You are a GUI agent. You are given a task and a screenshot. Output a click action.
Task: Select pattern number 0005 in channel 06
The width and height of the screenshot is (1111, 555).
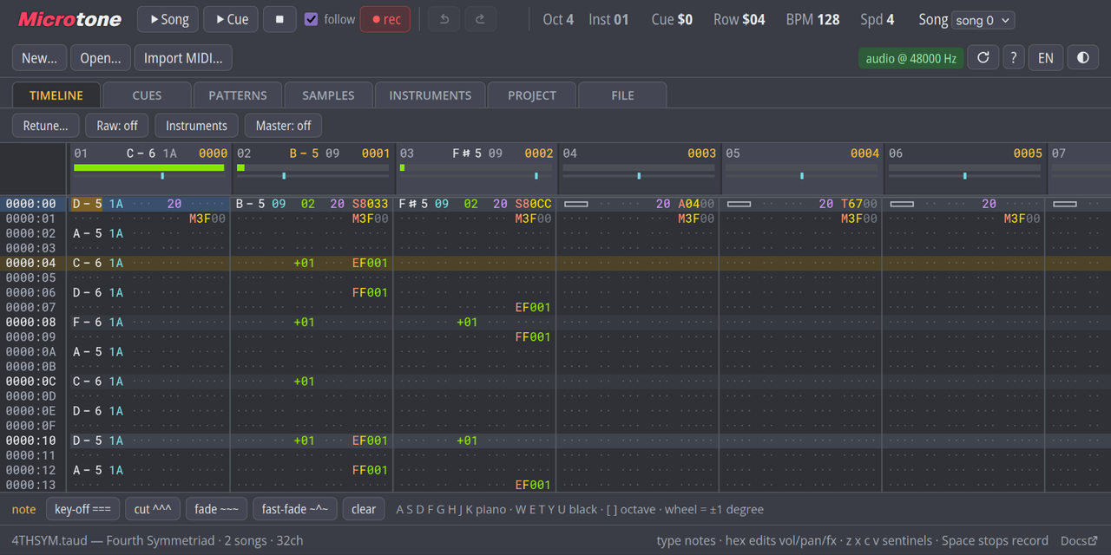pos(1028,153)
